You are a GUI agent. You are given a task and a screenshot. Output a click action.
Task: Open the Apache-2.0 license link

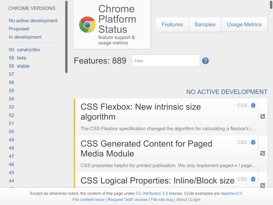click(231, 193)
